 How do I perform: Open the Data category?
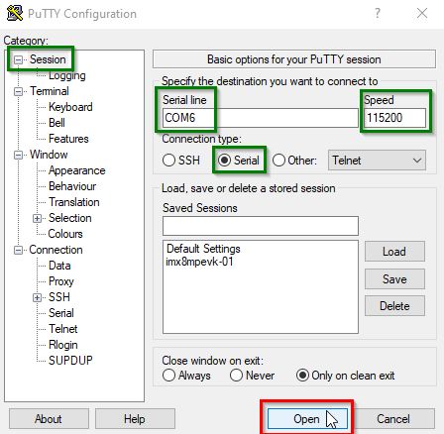[59, 266]
